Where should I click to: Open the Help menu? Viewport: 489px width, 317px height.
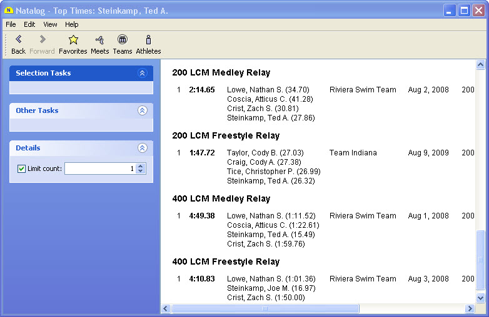click(72, 24)
